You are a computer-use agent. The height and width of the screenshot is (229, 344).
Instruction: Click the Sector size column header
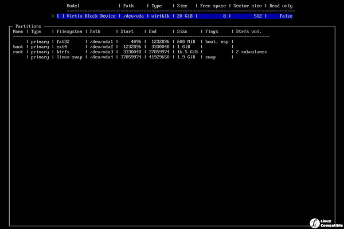(249, 6)
